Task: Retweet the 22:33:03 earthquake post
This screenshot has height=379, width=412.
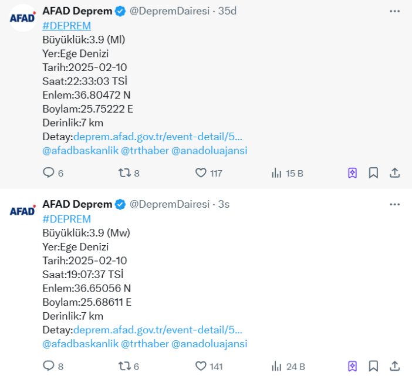Action: pos(124,173)
